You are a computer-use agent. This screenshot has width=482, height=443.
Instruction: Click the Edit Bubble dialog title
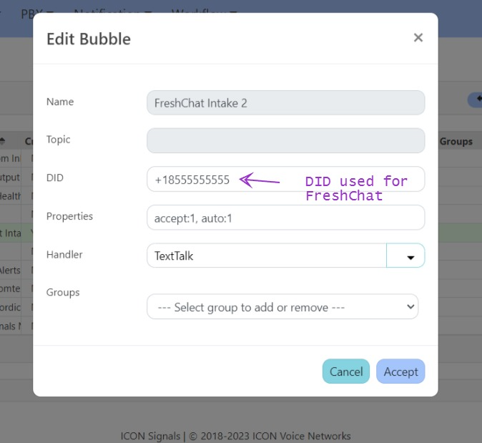[89, 39]
